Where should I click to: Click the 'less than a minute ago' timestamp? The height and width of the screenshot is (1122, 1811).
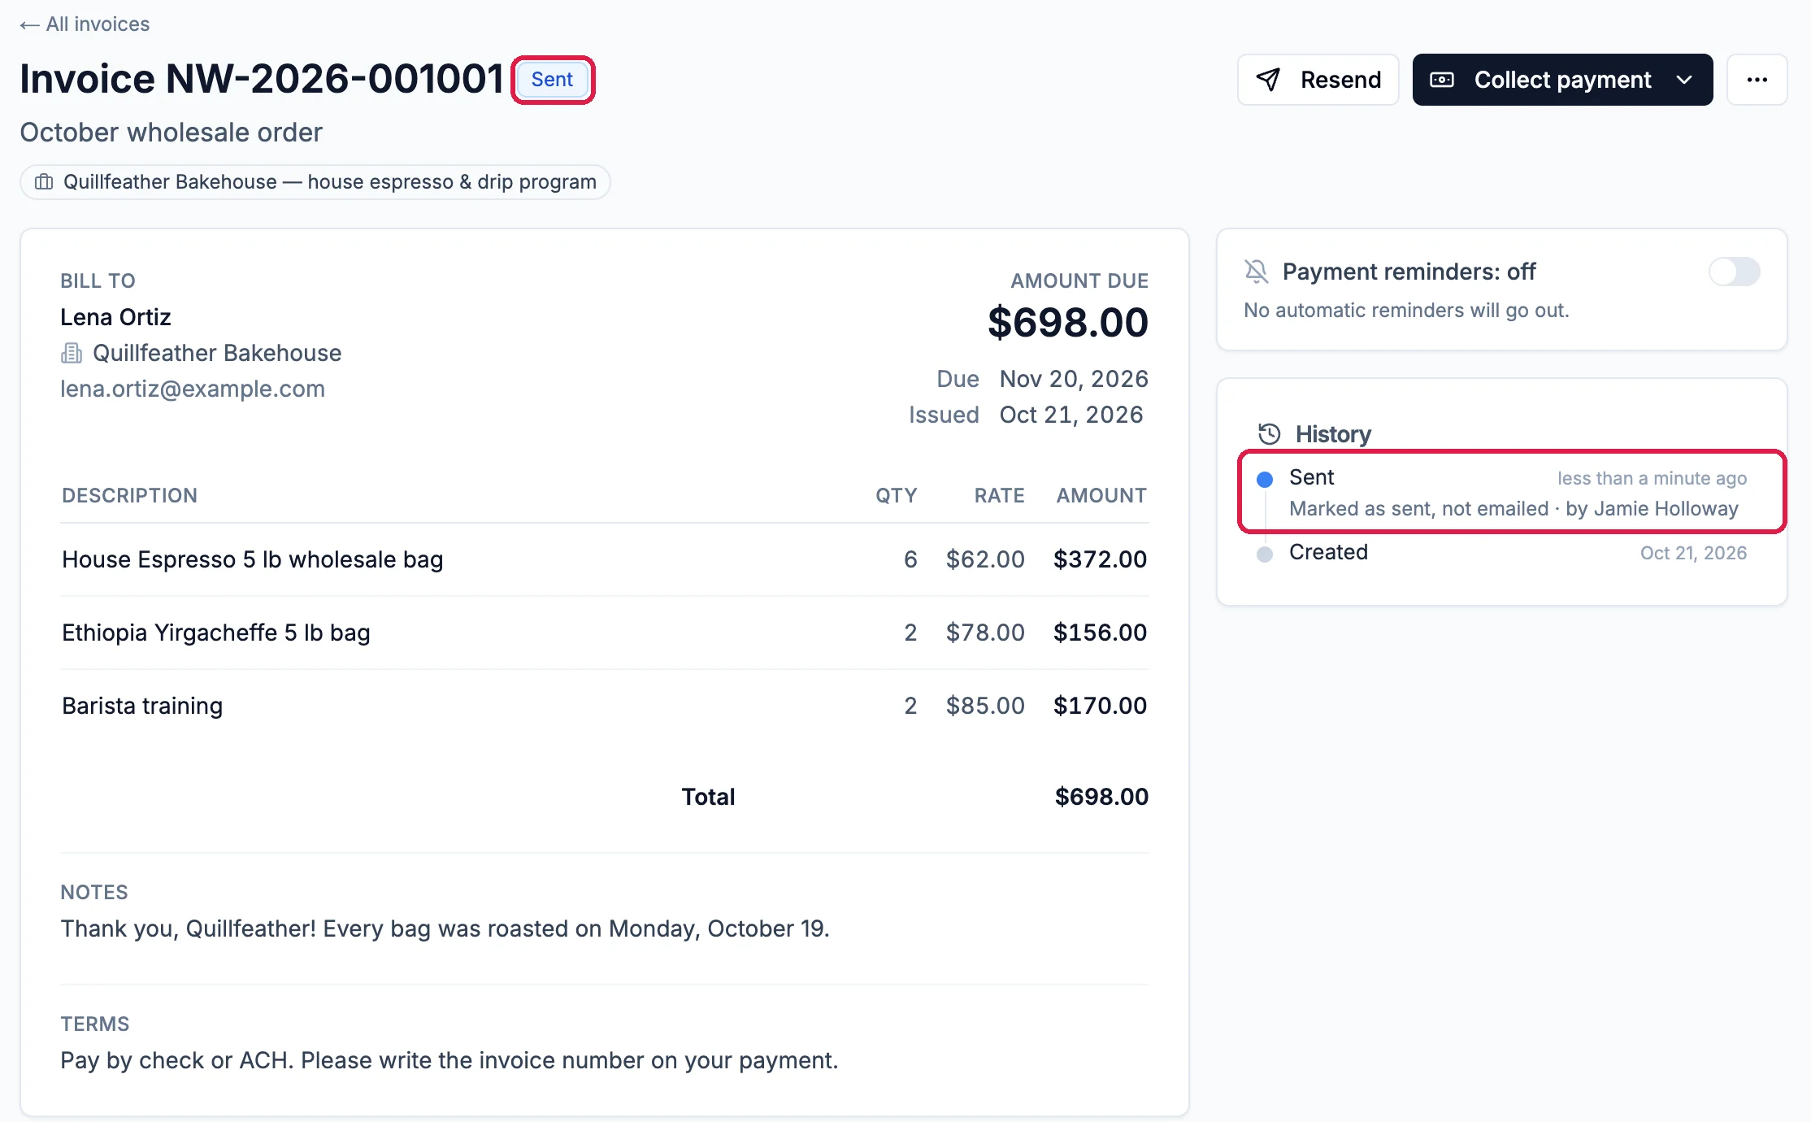[x=1652, y=479]
